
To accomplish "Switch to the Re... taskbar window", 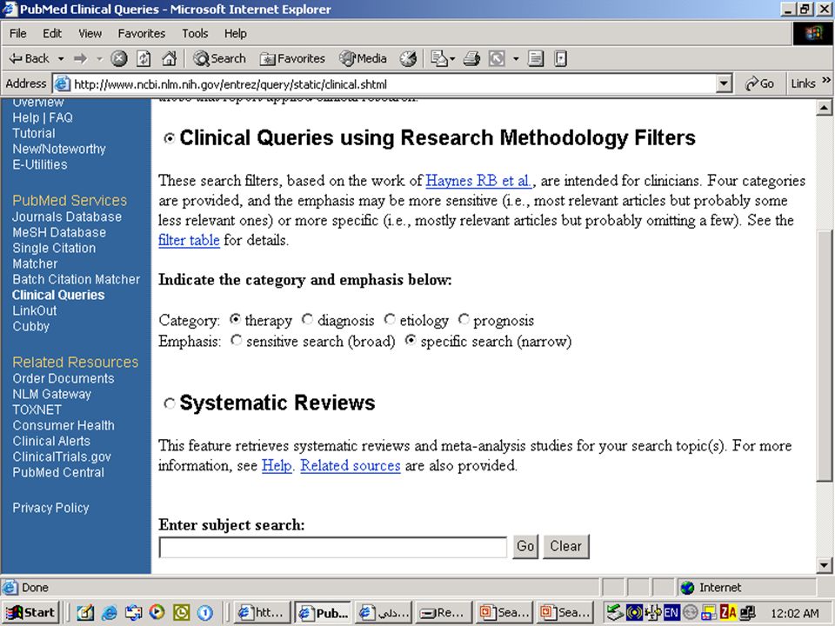I will [x=444, y=613].
